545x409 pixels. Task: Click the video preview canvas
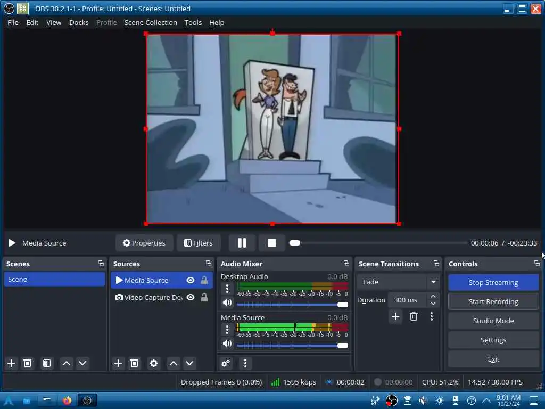272,129
